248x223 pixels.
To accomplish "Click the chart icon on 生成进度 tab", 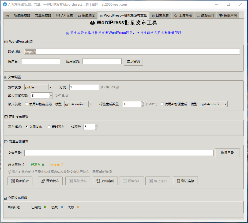I will 79,15.
